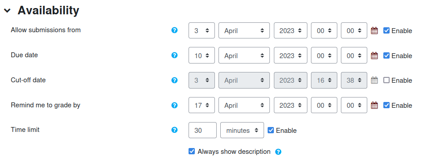The height and width of the screenshot is (161, 424).
Task: Click the Time limit value field
Action: tap(202, 130)
